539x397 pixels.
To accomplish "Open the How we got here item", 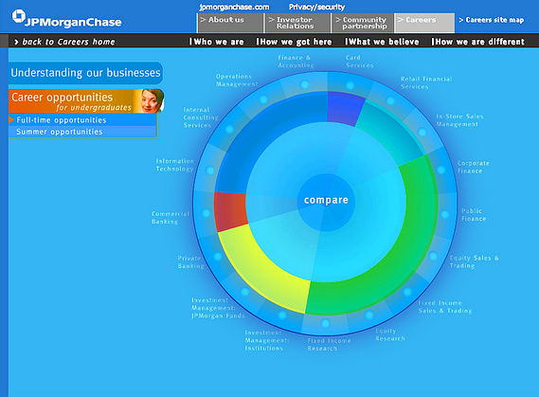I will click(x=294, y=42).
